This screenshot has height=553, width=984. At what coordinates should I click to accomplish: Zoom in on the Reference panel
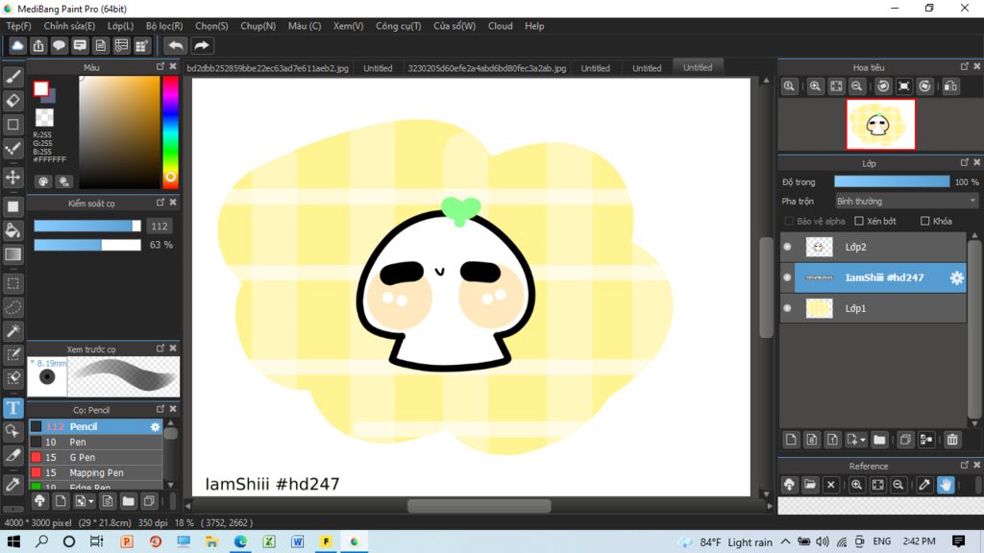pos(856,485)
